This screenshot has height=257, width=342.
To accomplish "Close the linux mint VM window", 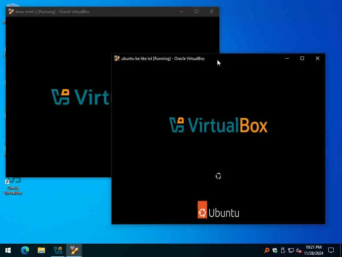I will (211, 12).
